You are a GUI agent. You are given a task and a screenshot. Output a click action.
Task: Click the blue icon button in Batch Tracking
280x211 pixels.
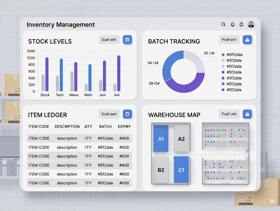pyautogui.click(x=247, y=40)
